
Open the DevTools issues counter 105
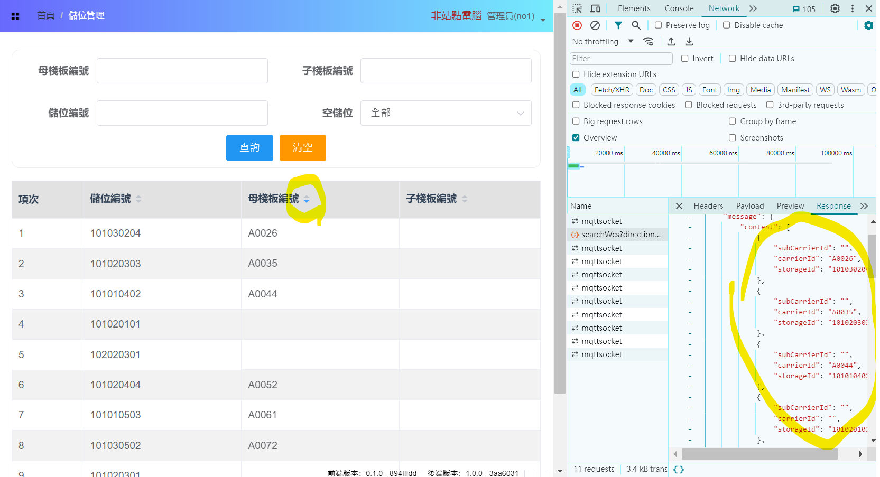(804, 9)
